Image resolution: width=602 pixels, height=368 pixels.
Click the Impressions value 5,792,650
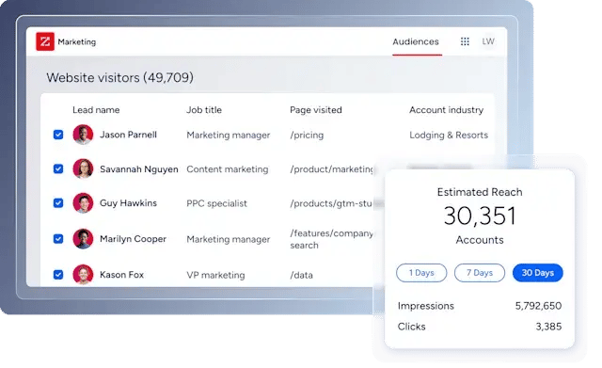[538, 306]
